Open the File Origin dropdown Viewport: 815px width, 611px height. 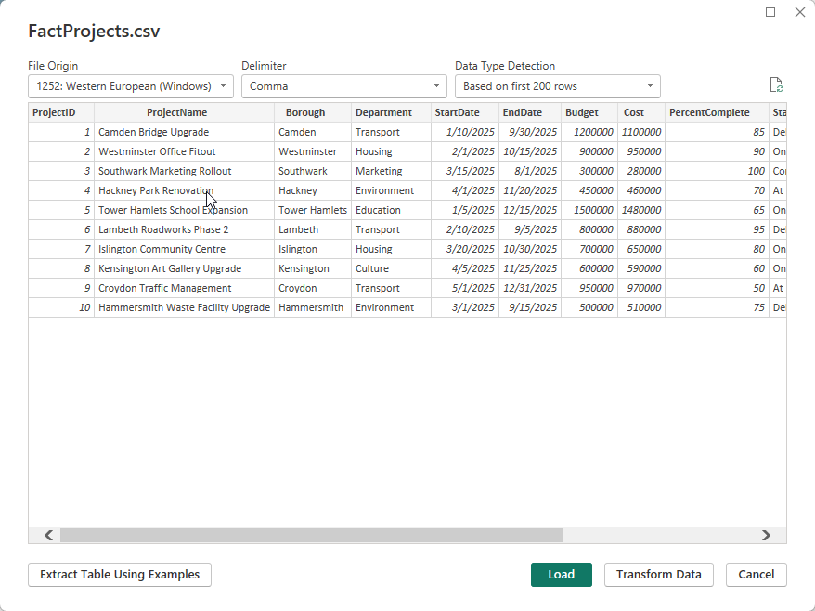[131, 86]
